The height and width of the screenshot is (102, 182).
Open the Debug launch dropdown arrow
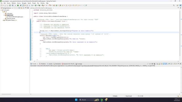tap(34, 5)
